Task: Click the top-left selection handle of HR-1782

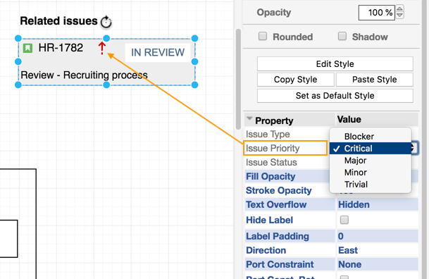Action: (x=18, y=38)
